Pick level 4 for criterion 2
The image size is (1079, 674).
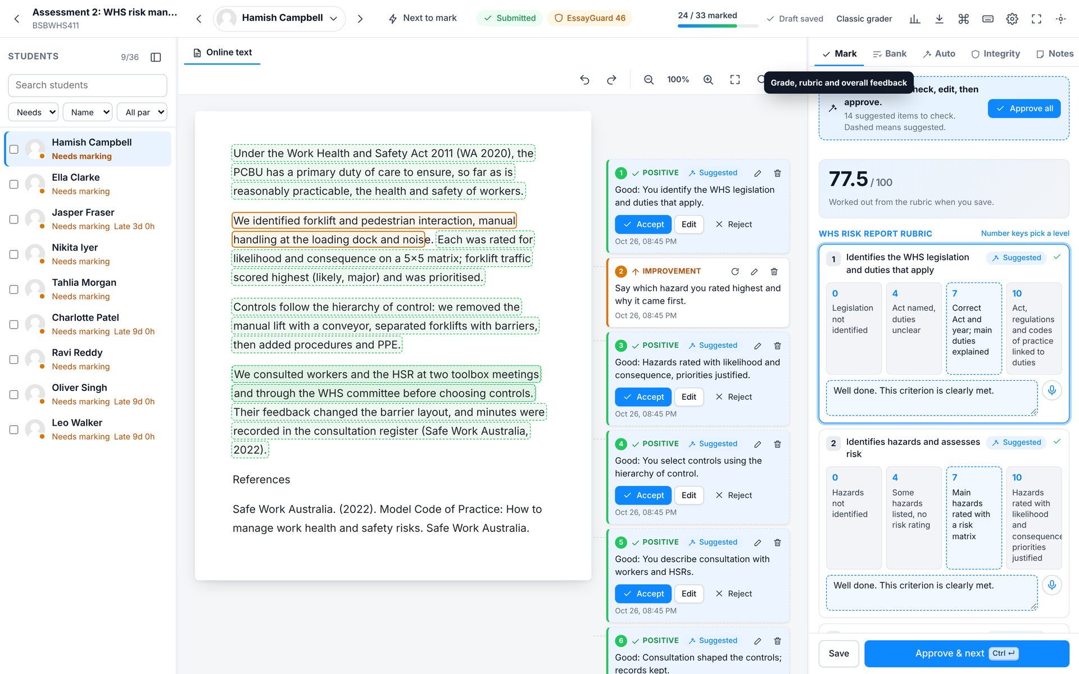(x=913, y=517)
